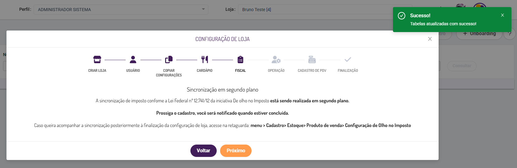Select the Criar Loja store icon step

97,59
